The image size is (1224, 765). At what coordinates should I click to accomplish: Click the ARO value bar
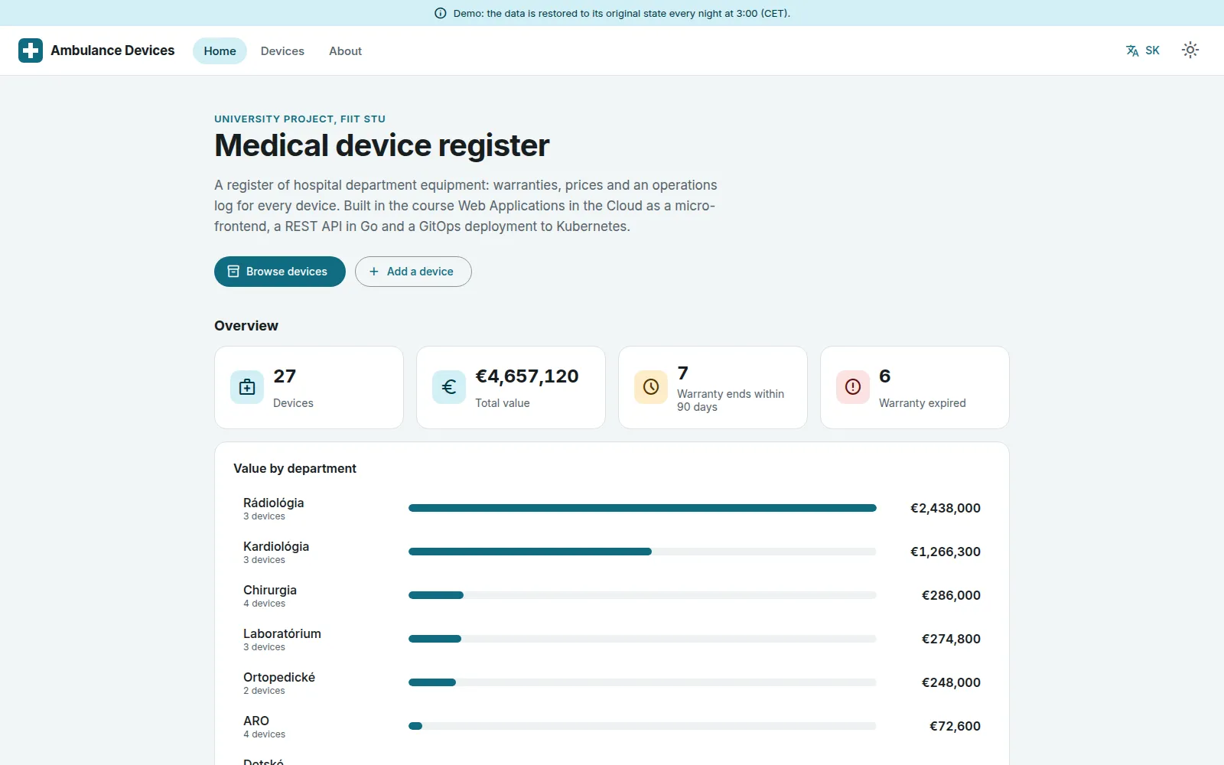(x=643, y=726)
